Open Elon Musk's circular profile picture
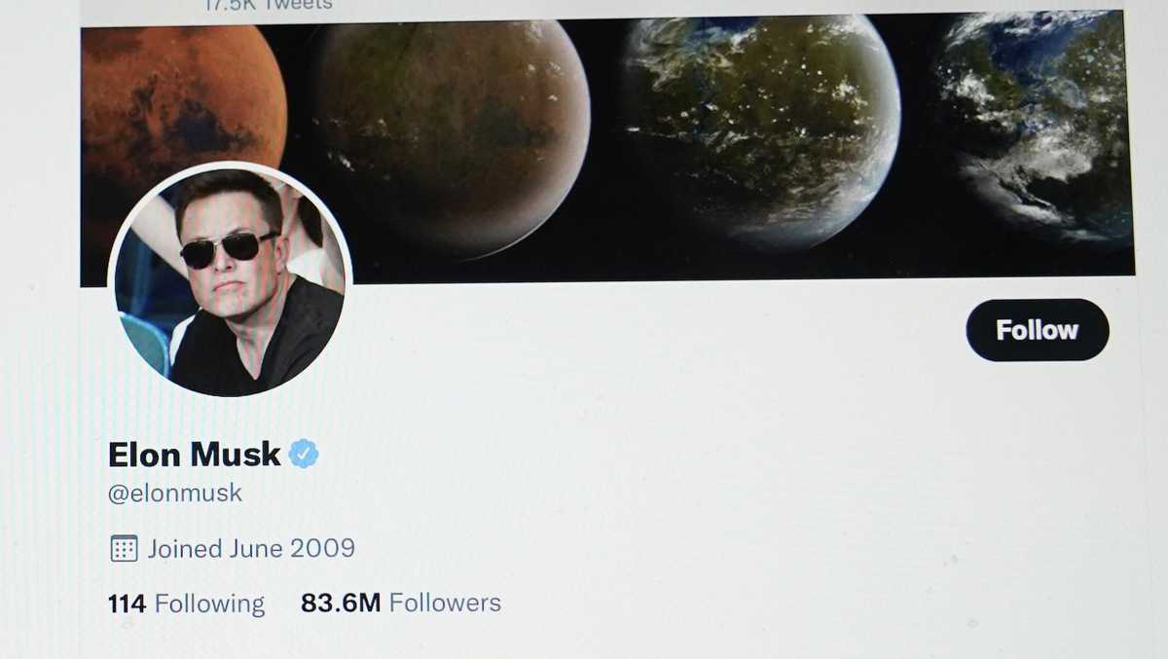The height and width of the screenshot is (659, 1168). (x=230, y=281)
